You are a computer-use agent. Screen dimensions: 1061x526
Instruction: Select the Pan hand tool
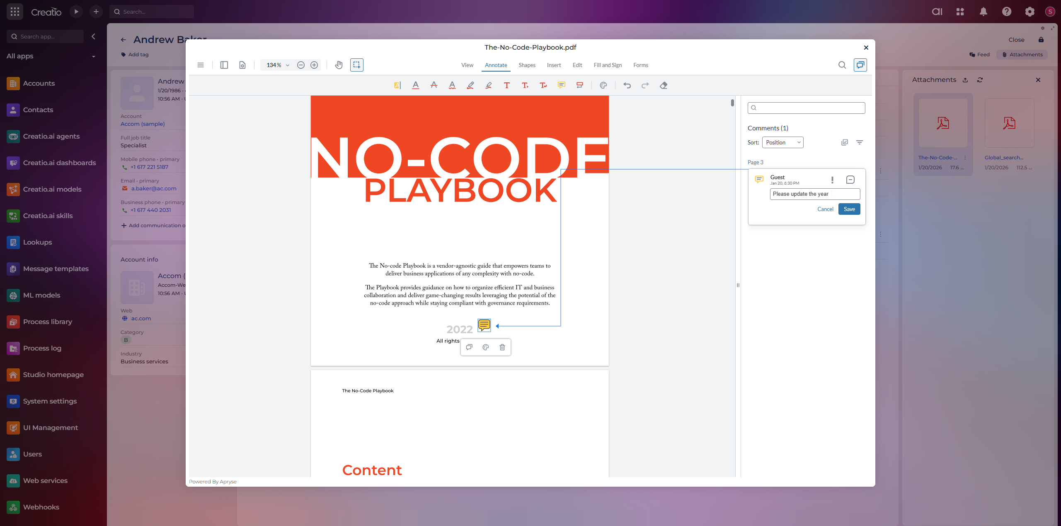tap(339, 65)
